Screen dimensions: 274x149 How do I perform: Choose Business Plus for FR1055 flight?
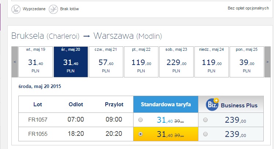[x=205, y=134]
